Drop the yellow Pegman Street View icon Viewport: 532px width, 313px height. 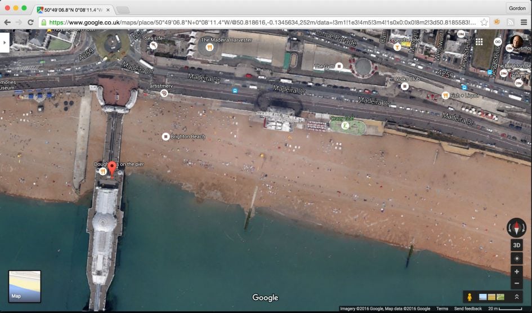[x=470, y=297]
